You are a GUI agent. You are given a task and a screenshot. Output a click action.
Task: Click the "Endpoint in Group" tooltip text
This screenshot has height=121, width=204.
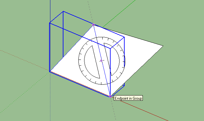click(128, 98)
